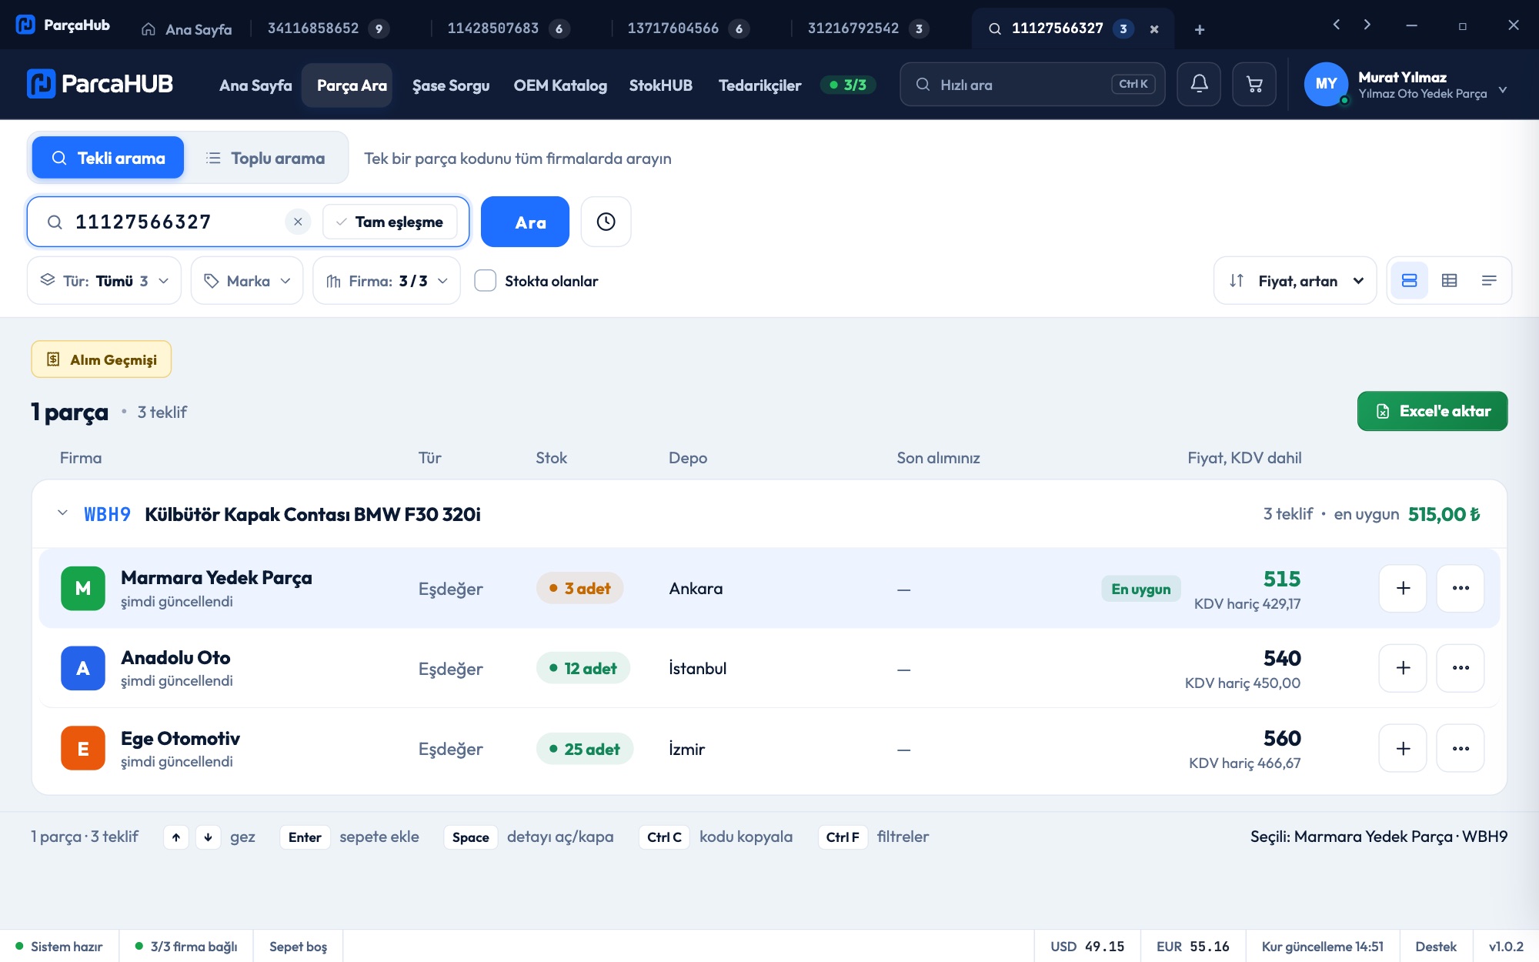
Task: Collapse the WBH9 part group
Action: (63, 513)
